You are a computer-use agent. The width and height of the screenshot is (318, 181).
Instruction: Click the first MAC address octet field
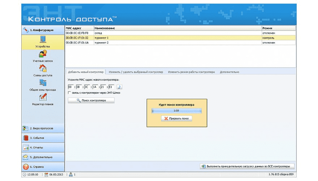[71, 87]
